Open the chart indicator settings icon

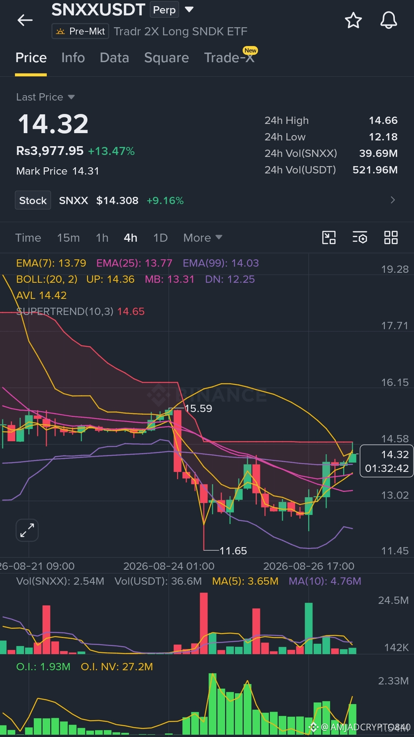360,237
